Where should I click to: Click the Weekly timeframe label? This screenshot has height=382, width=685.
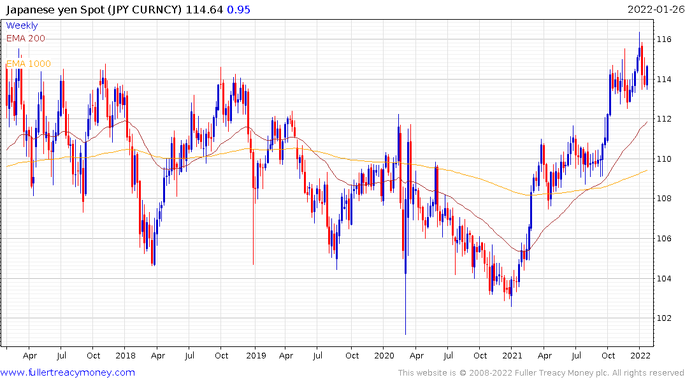coord(22,25)
